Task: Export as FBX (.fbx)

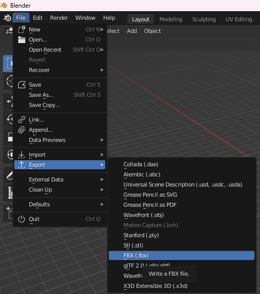Action: click(182, 255)
